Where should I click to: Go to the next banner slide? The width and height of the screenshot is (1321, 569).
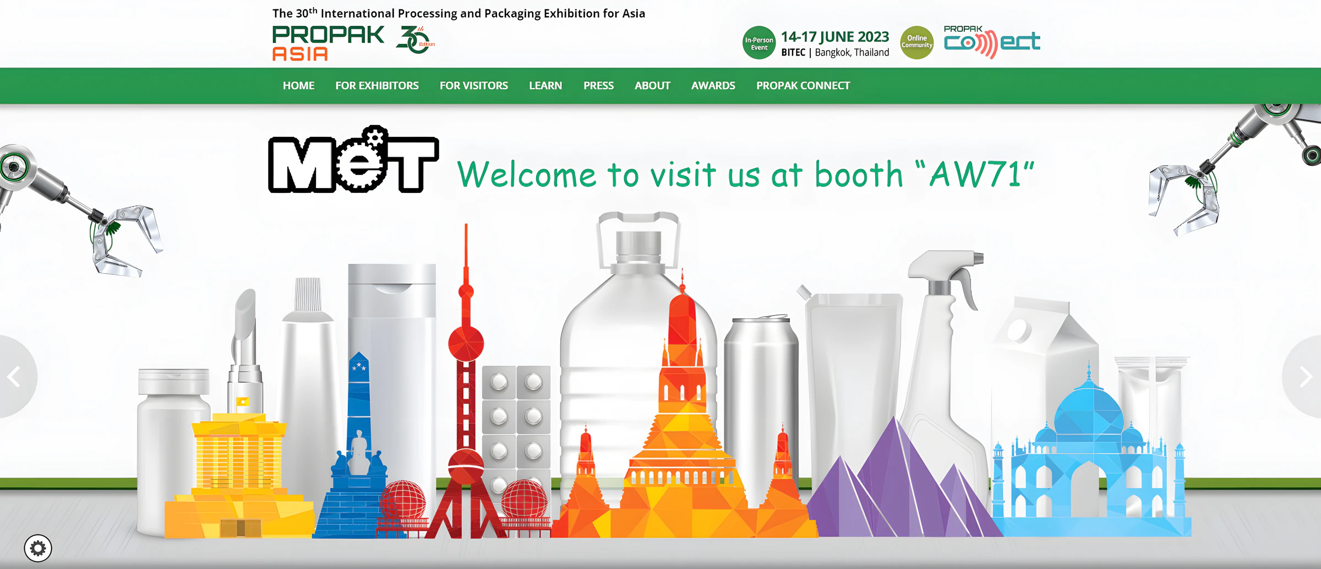1306,377
